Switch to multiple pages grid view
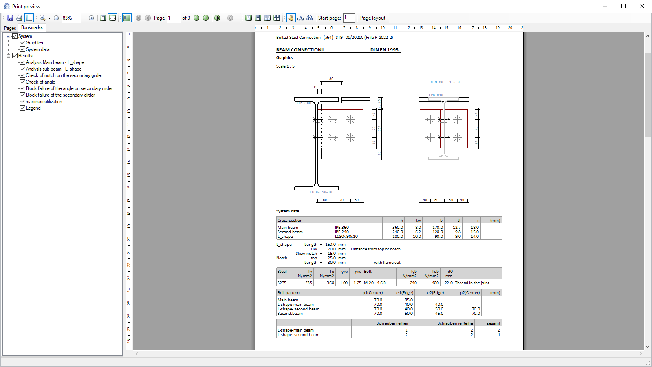652x367 pixels. 277,18
